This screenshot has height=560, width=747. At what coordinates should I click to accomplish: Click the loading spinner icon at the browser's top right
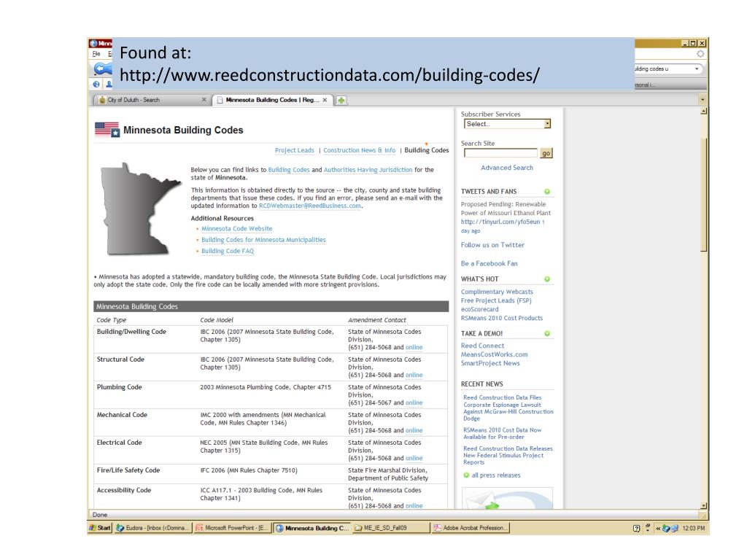coord(700,54)
